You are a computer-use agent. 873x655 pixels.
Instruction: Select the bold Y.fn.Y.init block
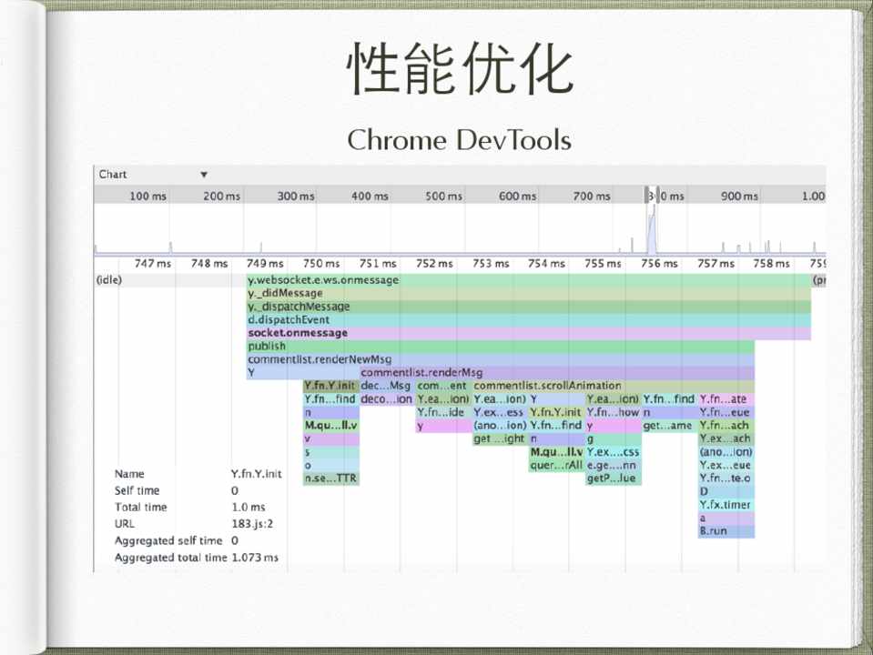point(330,386)
